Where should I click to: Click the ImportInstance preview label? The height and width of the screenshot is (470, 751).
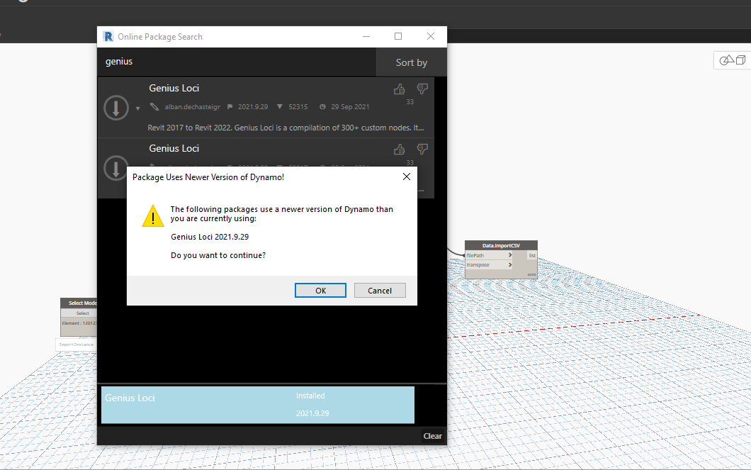point(76,345)
